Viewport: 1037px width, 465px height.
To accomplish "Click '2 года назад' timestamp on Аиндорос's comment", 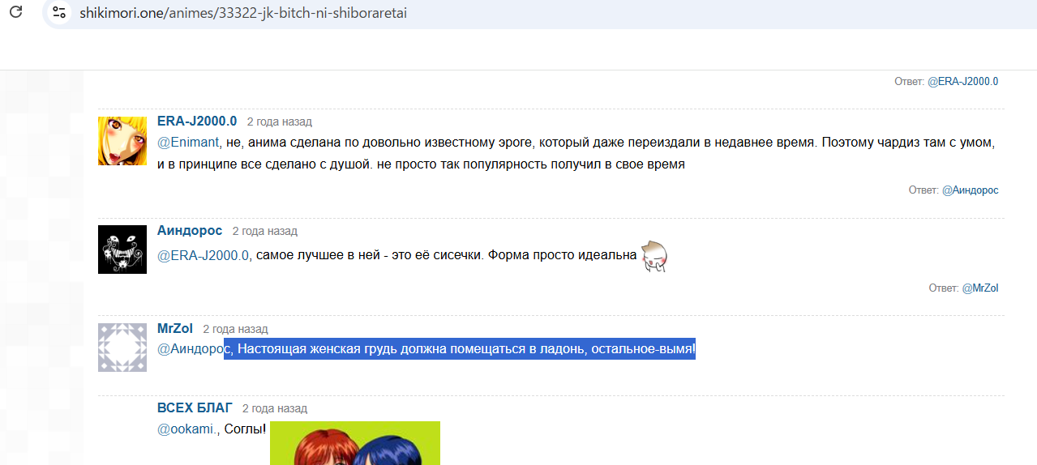I will click(x=264, y=232).
